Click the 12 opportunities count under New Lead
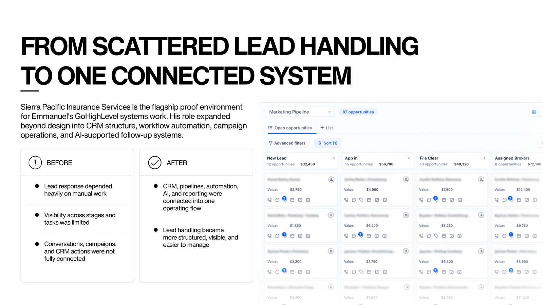The image size is (543, 305). click(281, 164)
